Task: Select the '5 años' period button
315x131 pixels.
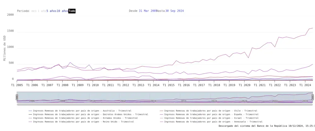Action: click(51, 11)
